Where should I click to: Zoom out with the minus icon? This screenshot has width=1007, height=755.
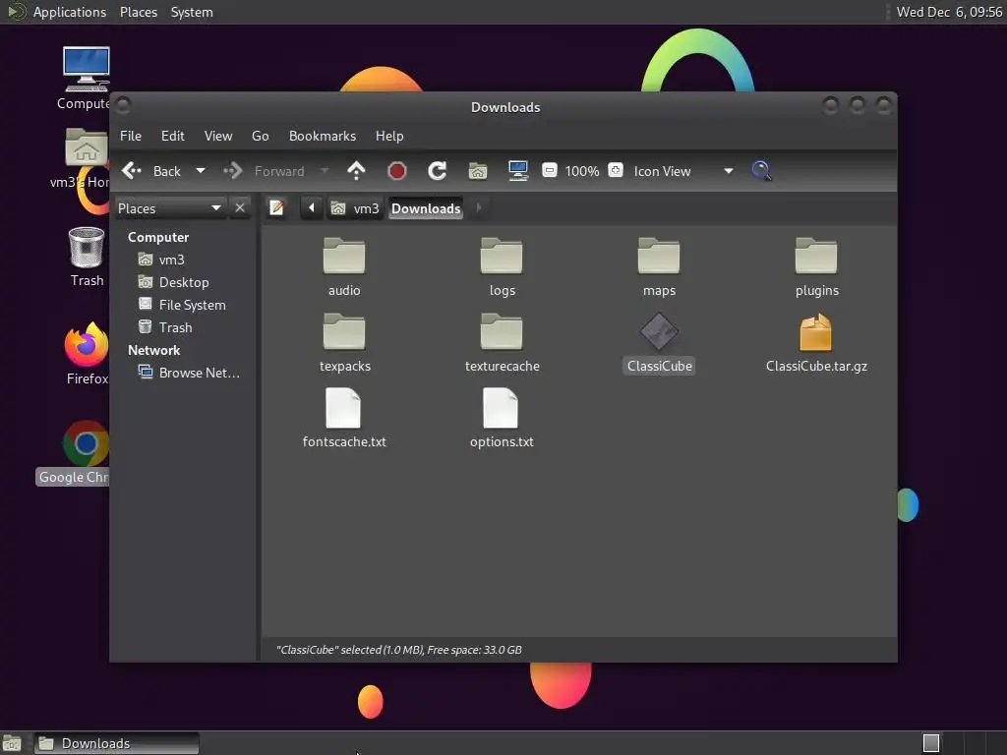coord(549,170)
